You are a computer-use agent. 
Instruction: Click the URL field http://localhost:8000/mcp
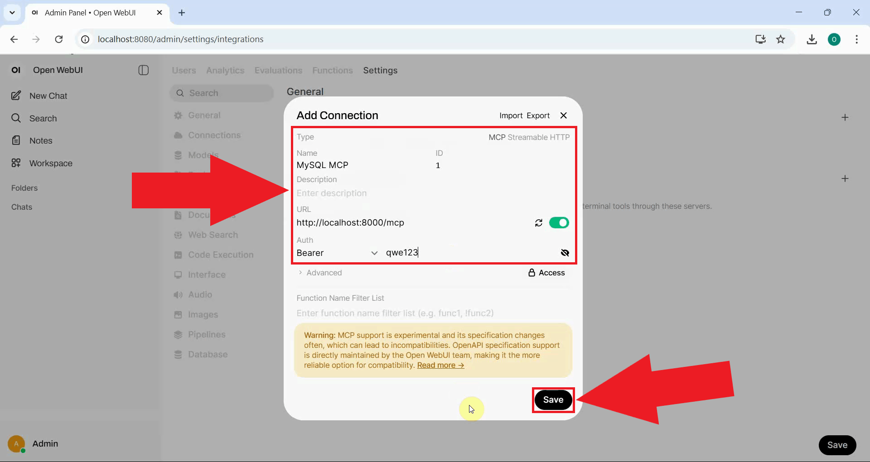(x=412, y=223)
